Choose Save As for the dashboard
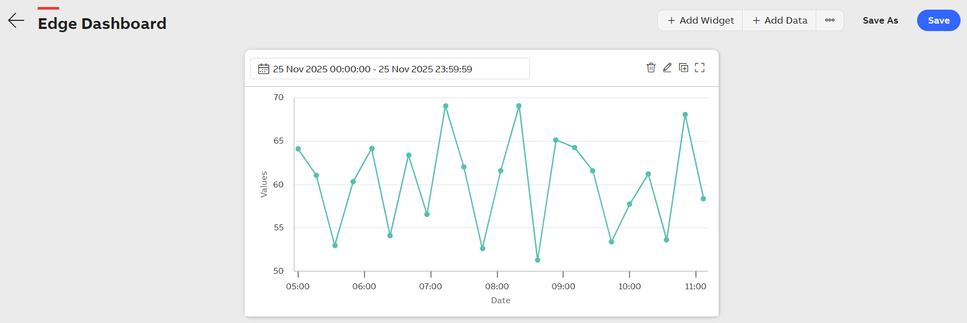 pos(880,20)
